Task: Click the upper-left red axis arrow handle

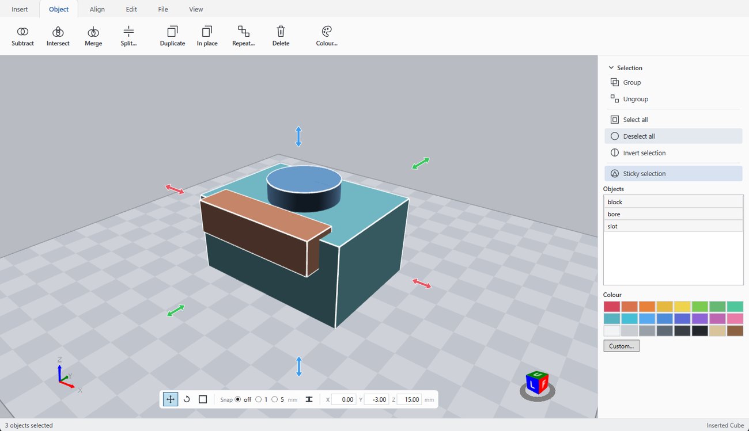Action: point(175,189)
